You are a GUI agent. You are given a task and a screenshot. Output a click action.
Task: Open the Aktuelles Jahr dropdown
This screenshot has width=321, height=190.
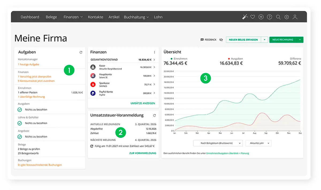258,143
